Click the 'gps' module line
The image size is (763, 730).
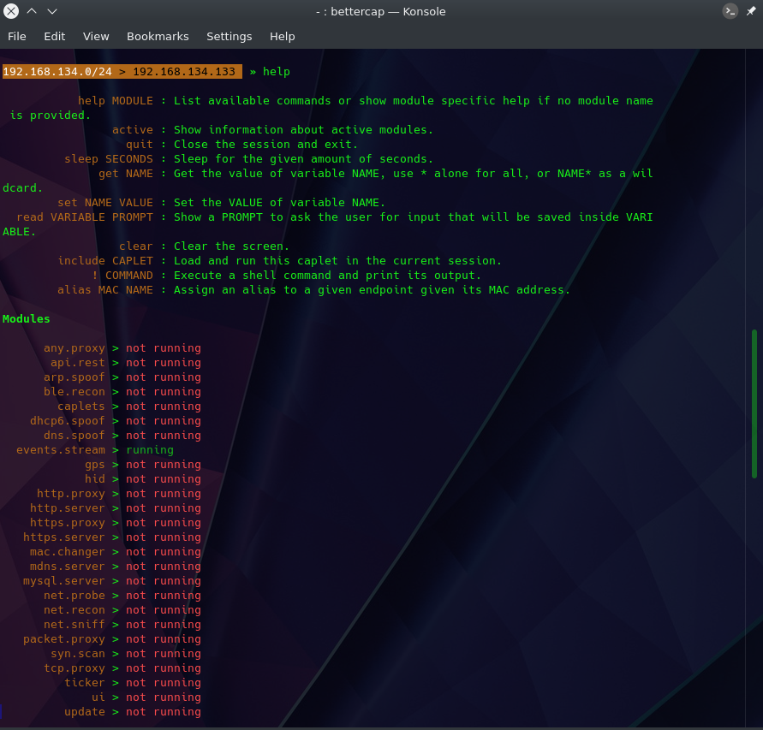(142, 465)
